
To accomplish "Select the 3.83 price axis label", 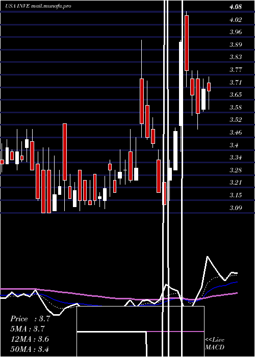I will (x=236, y=57).
